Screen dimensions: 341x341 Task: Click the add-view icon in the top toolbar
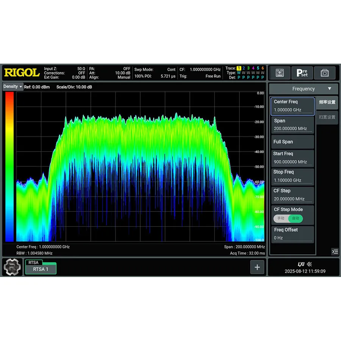click(280, 73)
